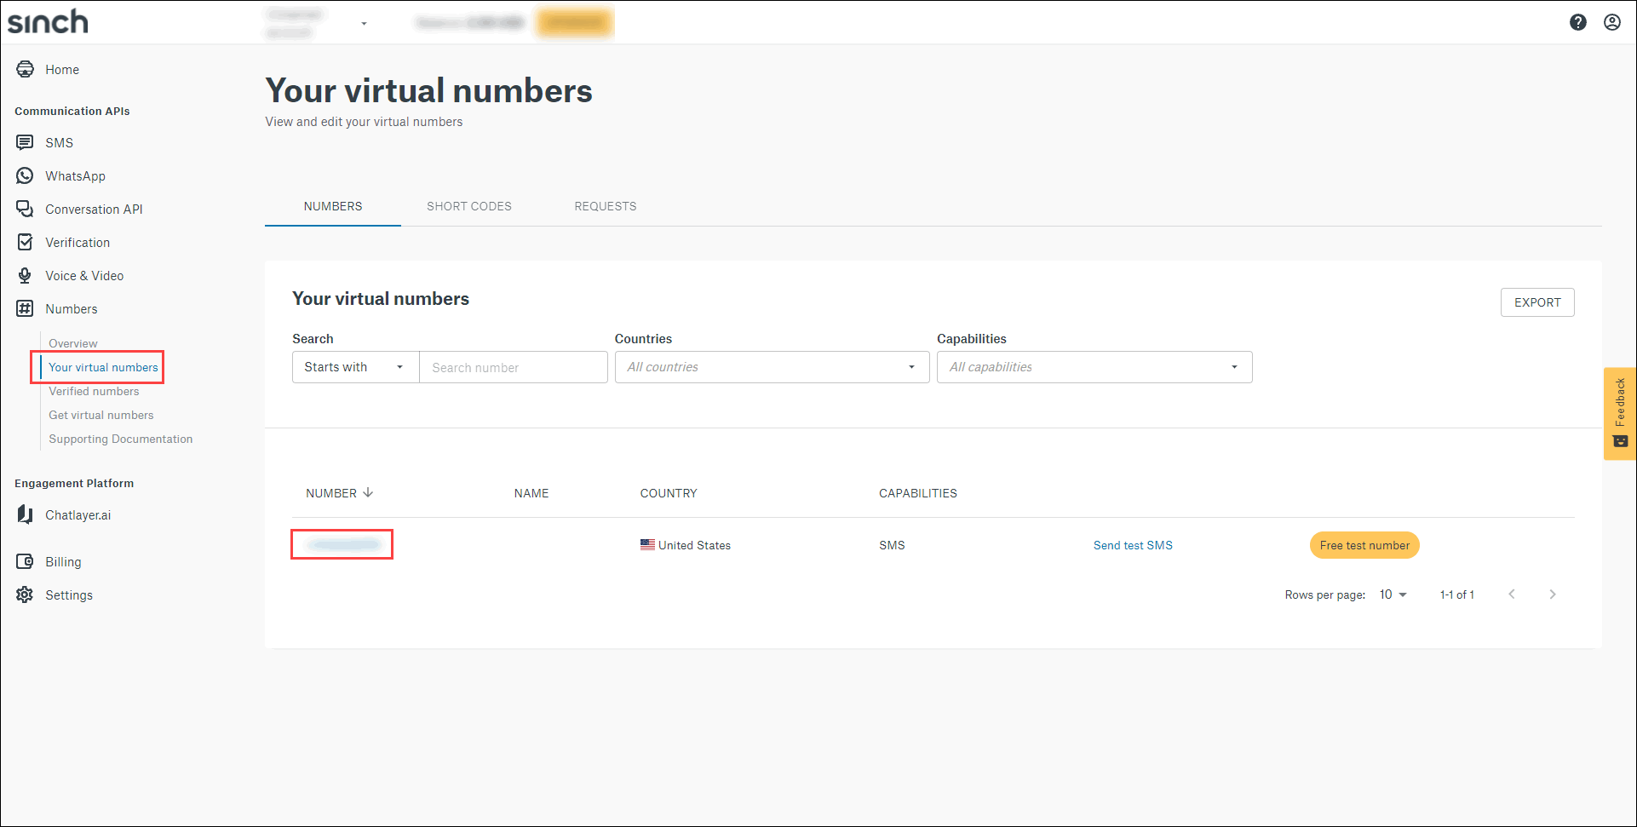Click the Send test SMS link
1637x827 pixels.
1133,545
